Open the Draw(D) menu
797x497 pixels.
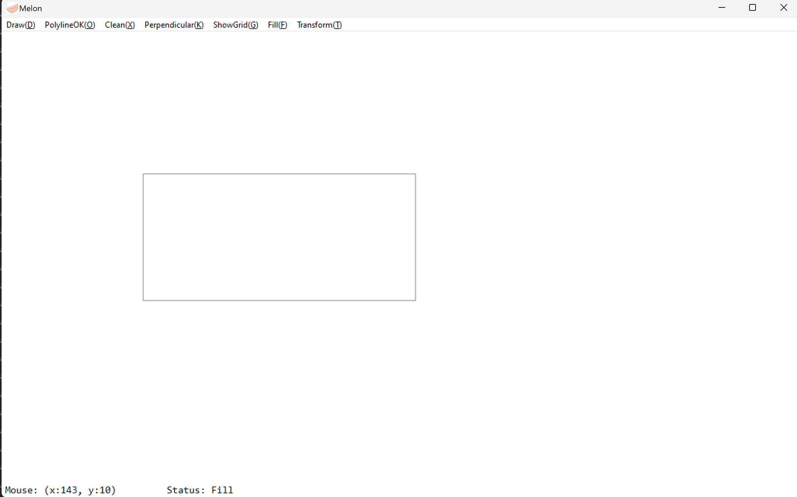pyautogui.click(x=21, y=25)
